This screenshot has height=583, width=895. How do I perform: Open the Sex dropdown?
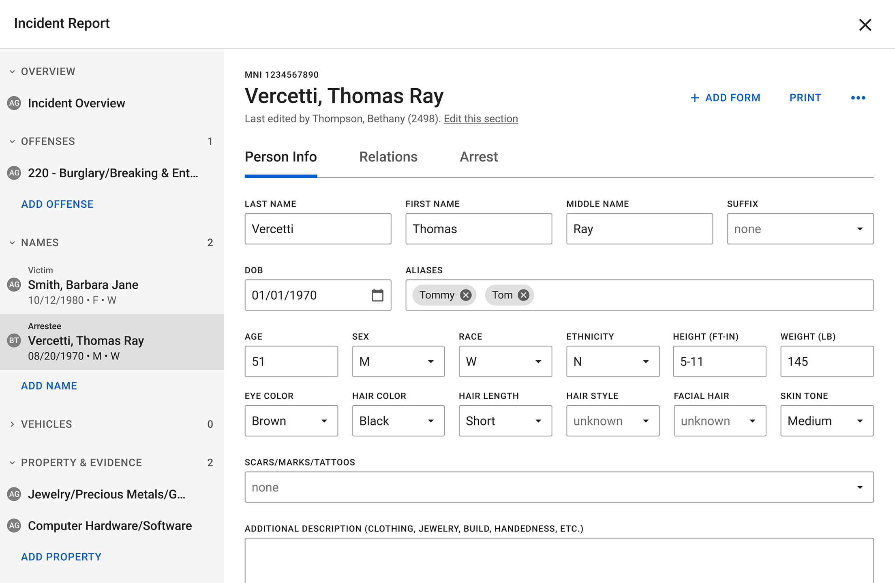[x=398, y=361]
